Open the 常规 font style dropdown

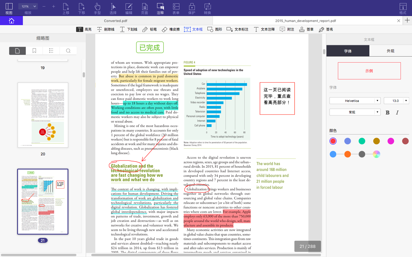click(354, 112)
